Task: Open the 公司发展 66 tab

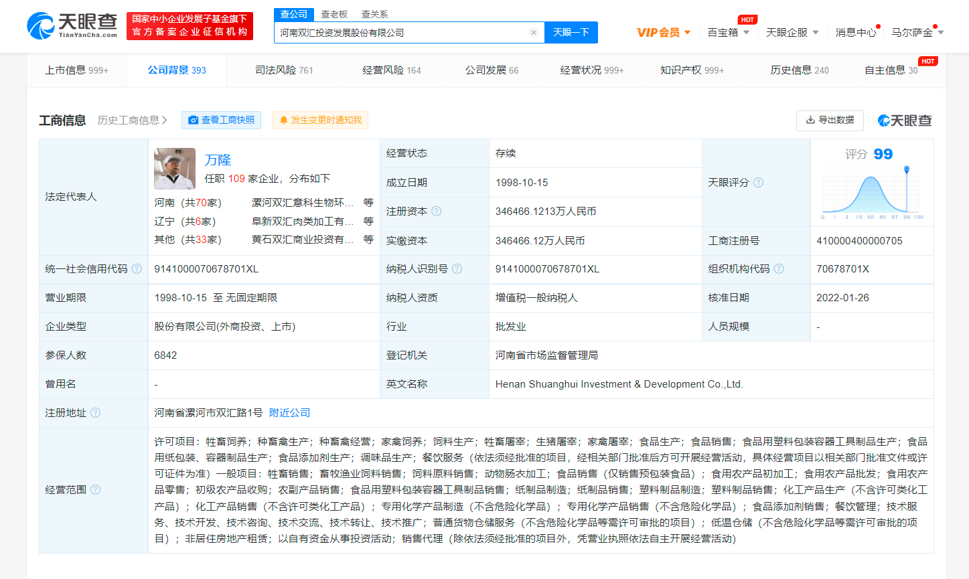Action: (x=492, y=70)
